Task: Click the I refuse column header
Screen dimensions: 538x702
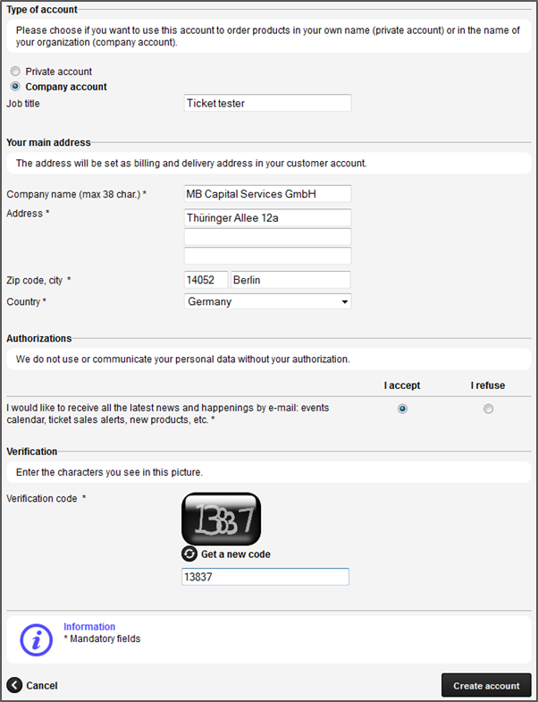Action: tap(487, 385)
